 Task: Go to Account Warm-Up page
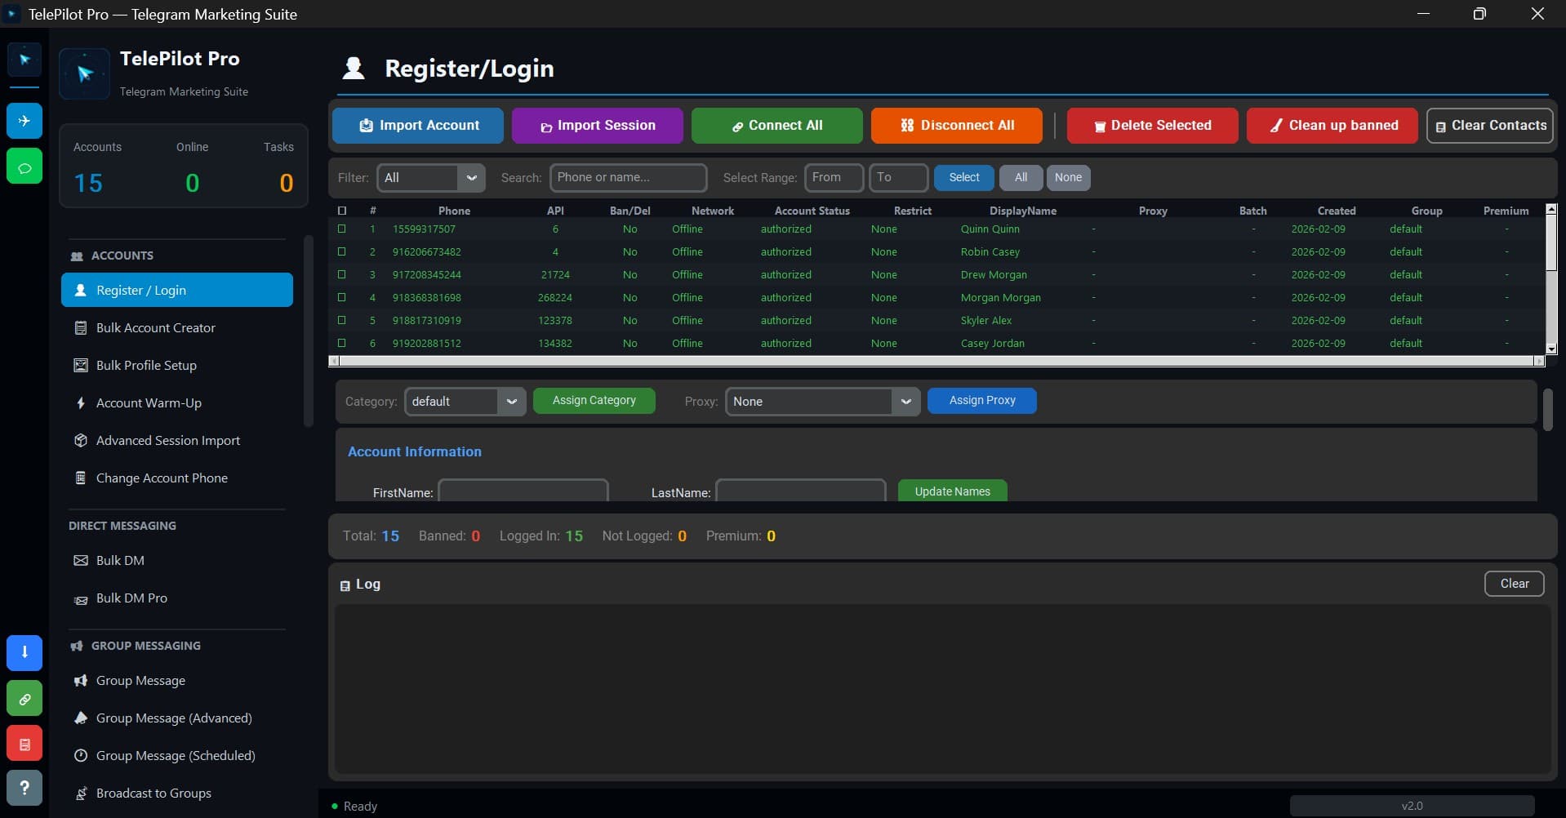[x=177, y=403]
